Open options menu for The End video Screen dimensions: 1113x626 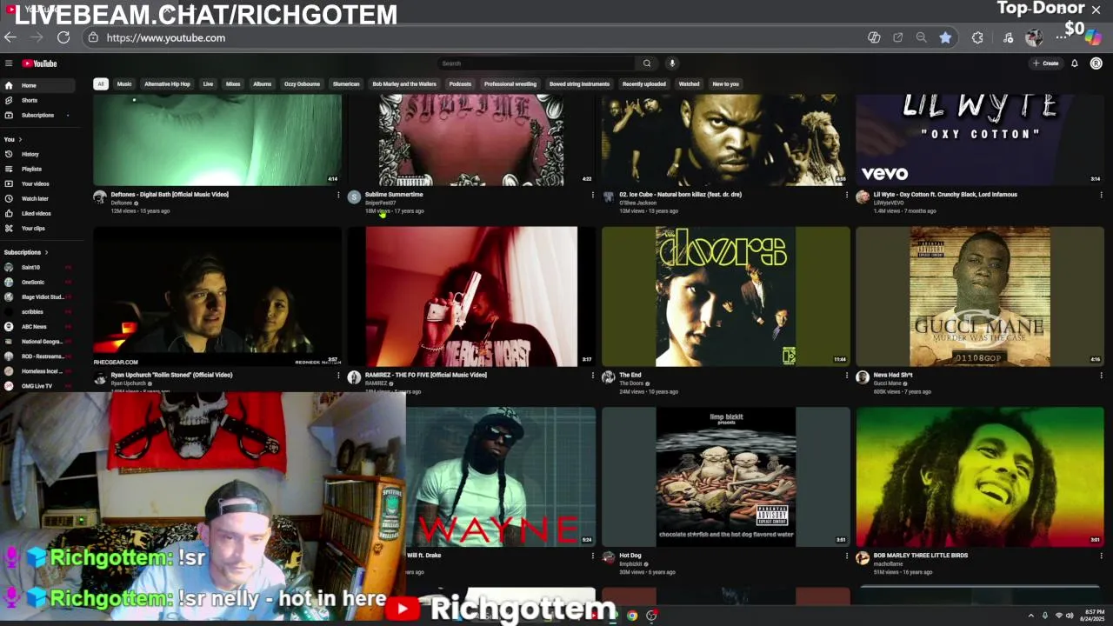847,376
